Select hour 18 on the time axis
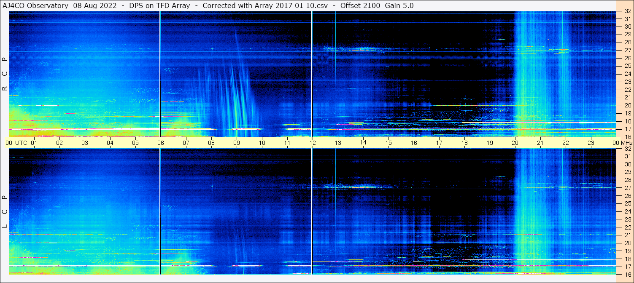 (x=464, y=143)
